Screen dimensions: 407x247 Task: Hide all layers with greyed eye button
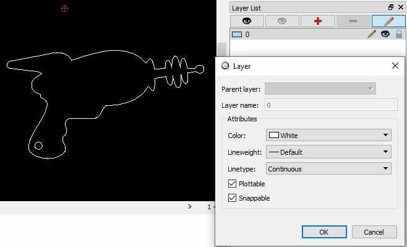282,21
